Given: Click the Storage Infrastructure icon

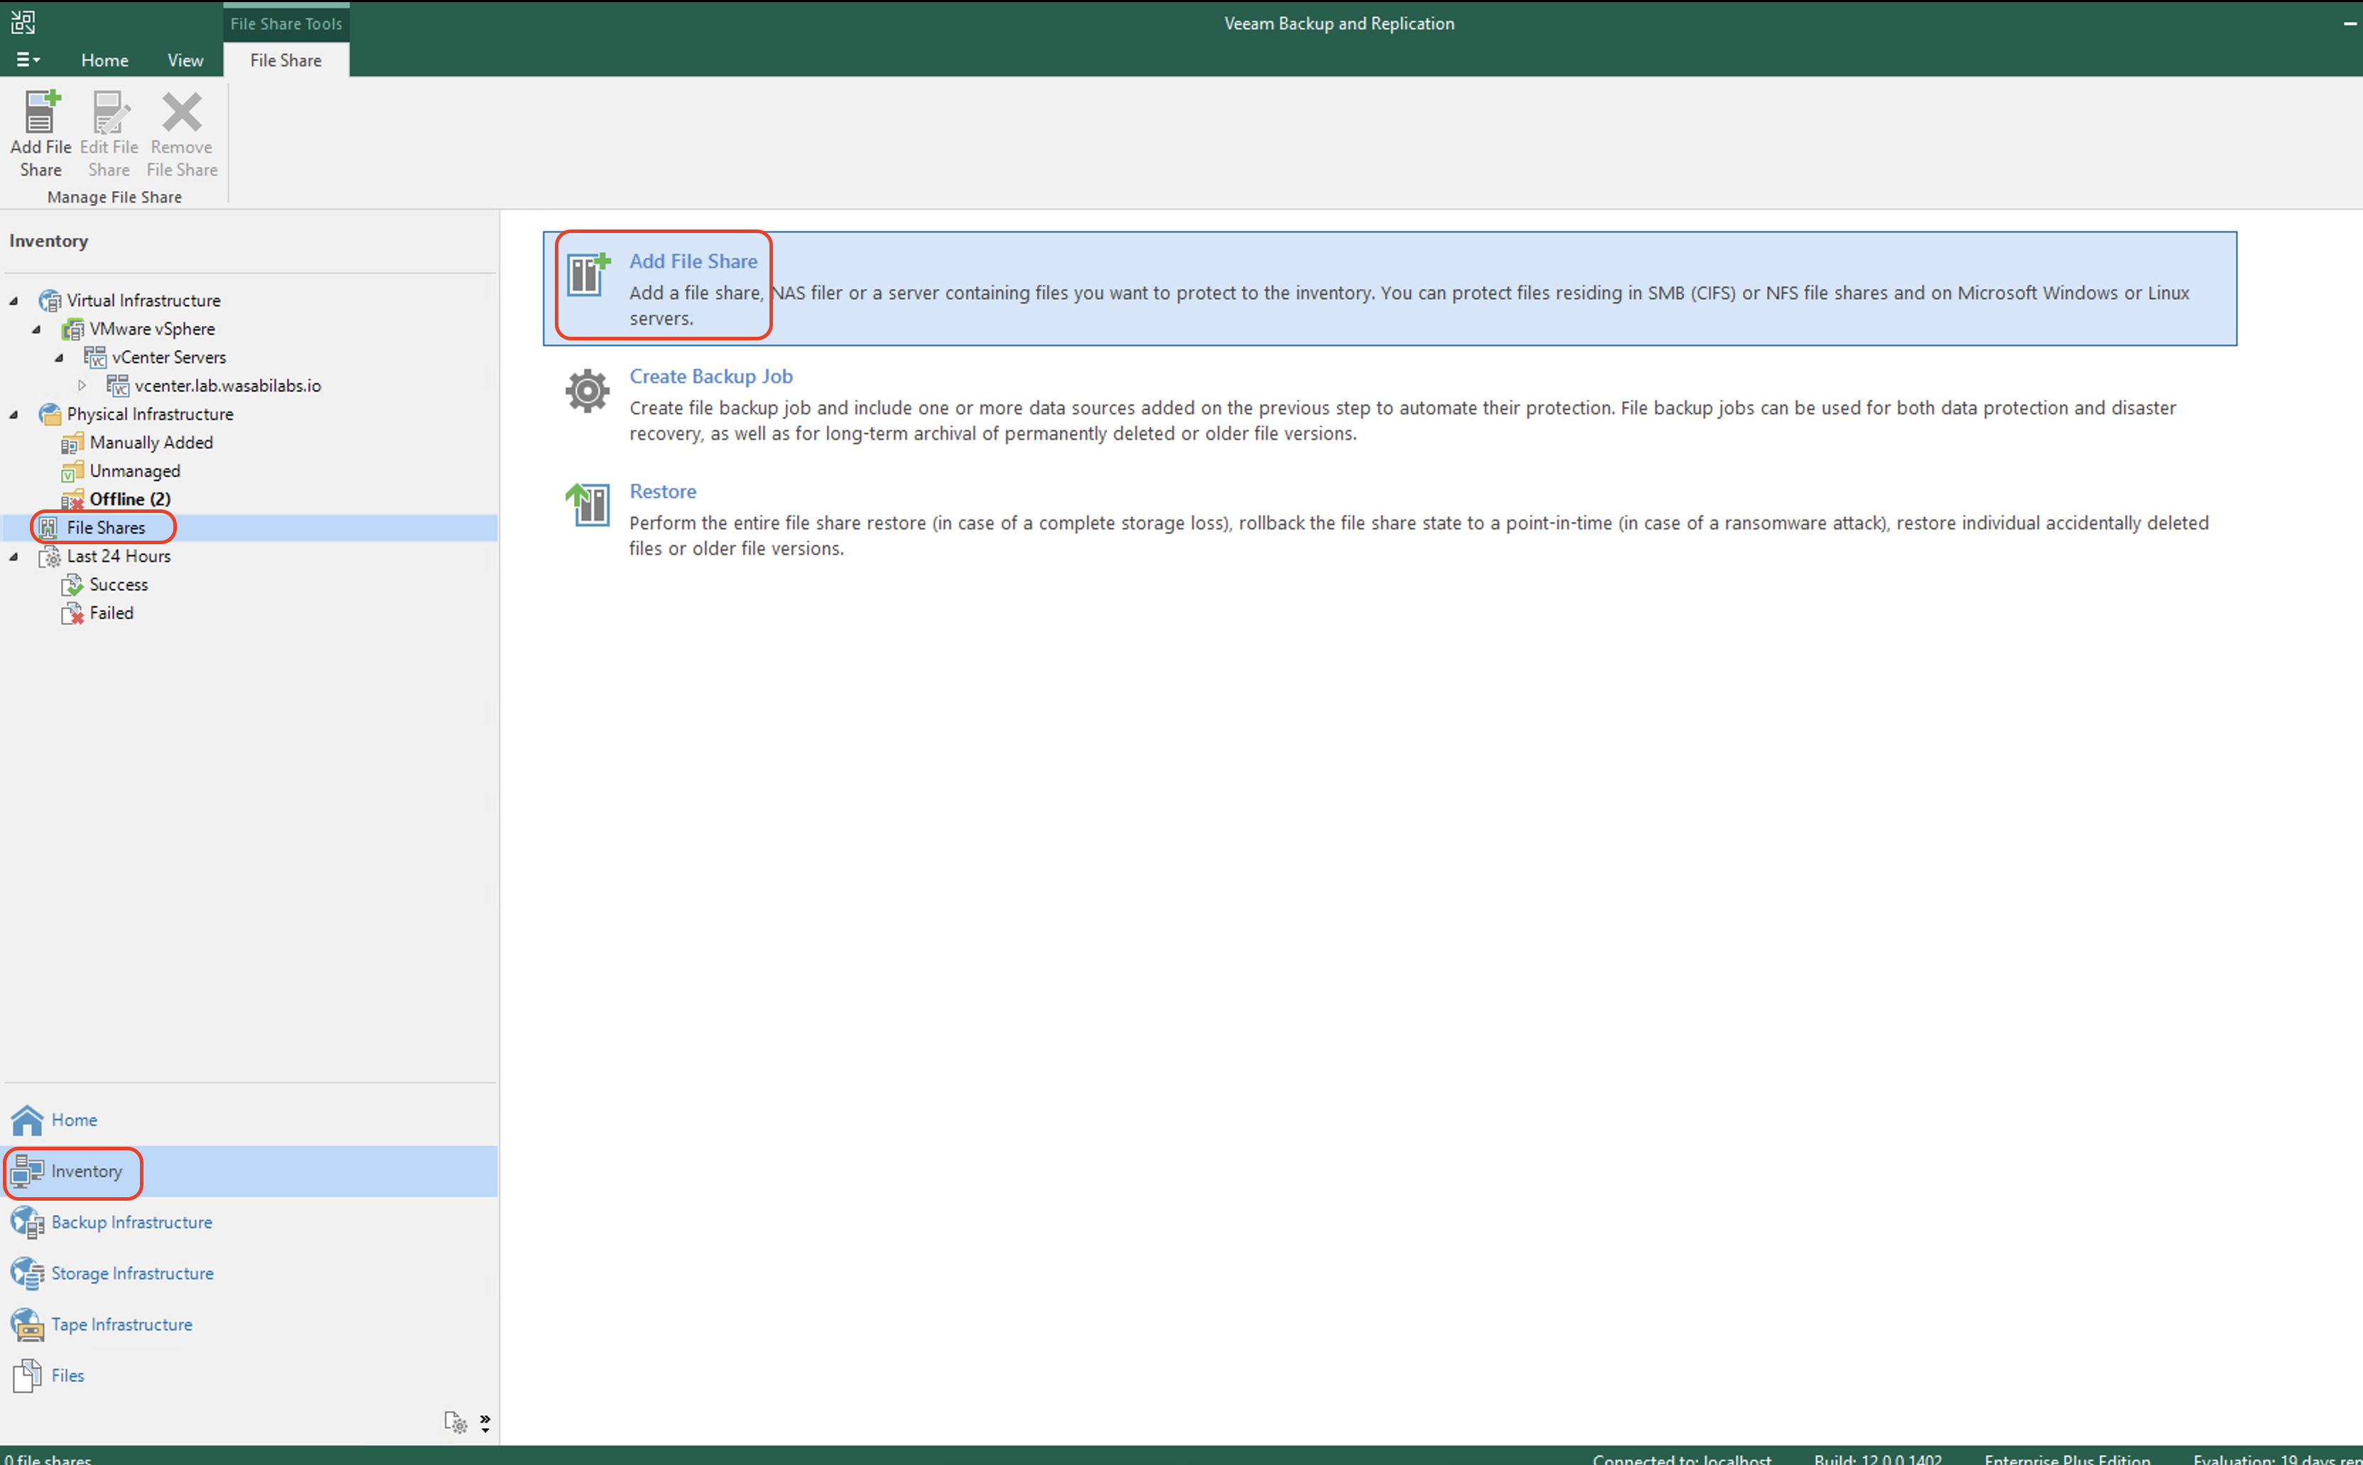Looking at the screenshot, I should [x=27, y=1273].
